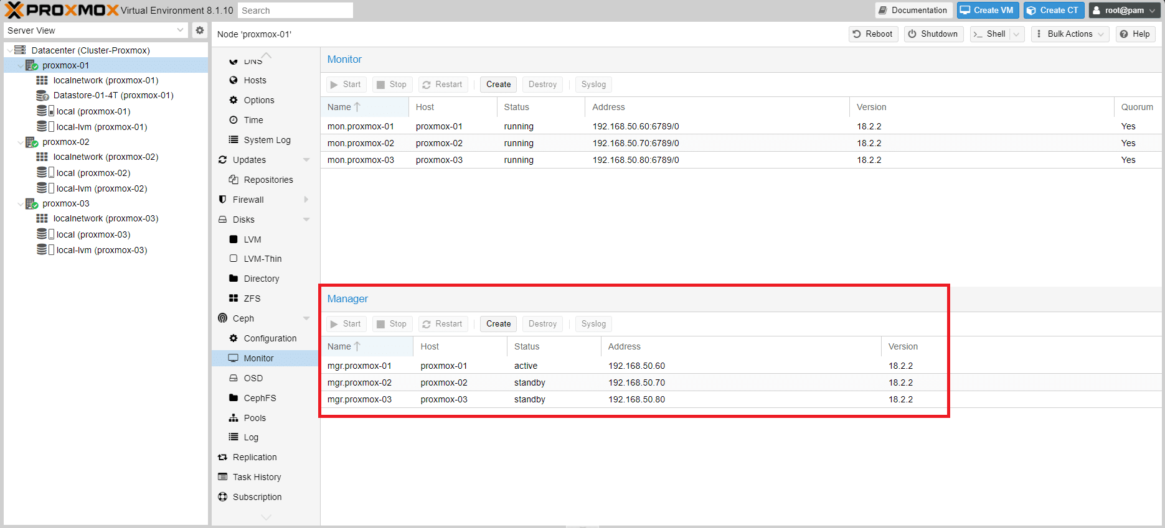The height and width of the screenshot is (528, 1165).
Task: Collapse the Ceph submenu arrow
Action: click(306, 318)
